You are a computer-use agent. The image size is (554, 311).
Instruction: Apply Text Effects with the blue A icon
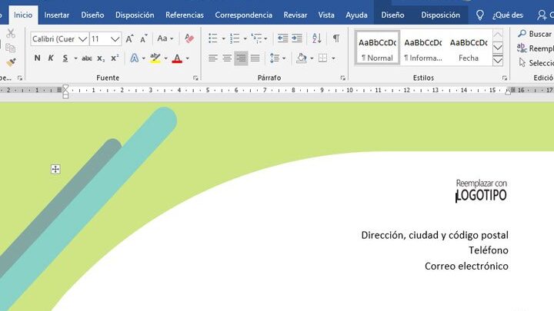[x=134, y=58]
